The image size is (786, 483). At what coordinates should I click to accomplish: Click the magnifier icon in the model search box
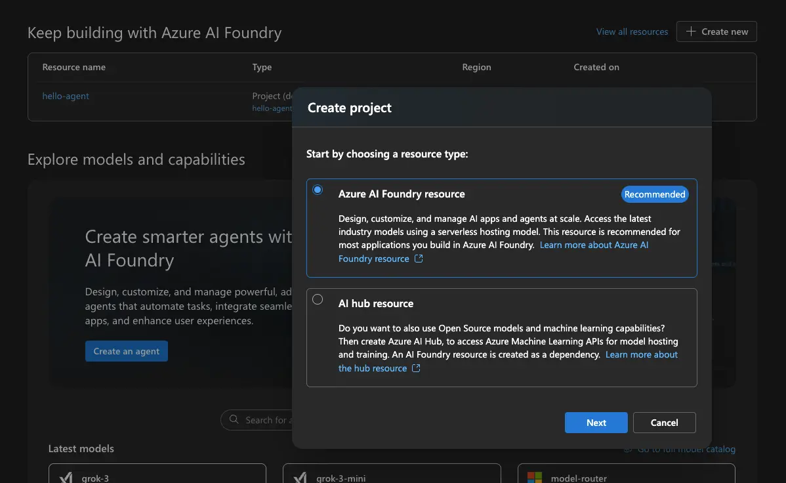click(x=234, y=419)
